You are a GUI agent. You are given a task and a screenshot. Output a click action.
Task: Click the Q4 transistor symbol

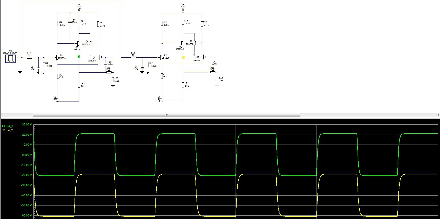tap(91, 43)
